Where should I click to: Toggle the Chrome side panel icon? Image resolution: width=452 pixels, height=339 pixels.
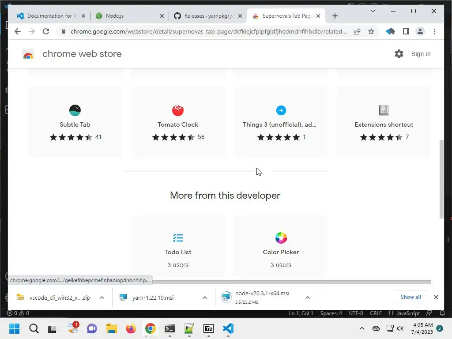pyautogui.click(x=406, y=31)
